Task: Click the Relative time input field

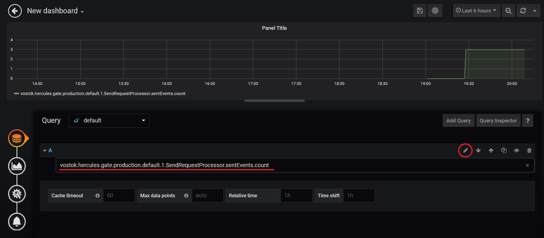Action: point(296,195)
